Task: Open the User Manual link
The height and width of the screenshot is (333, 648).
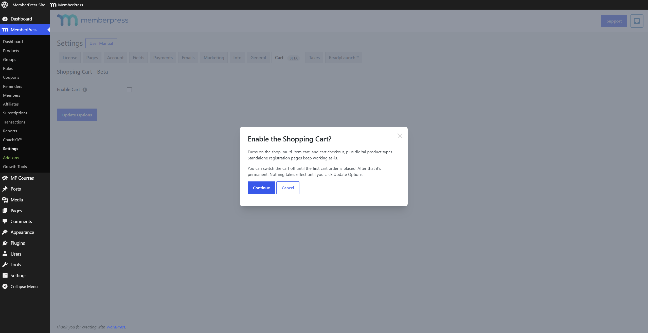Action: pyautogui.click(x=101, y=43)
